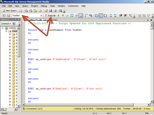Select Results to File icon
This screenshot has height=115, width=154.
(105, 15)
